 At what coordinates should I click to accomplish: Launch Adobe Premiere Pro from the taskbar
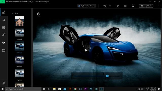point(86,89)
